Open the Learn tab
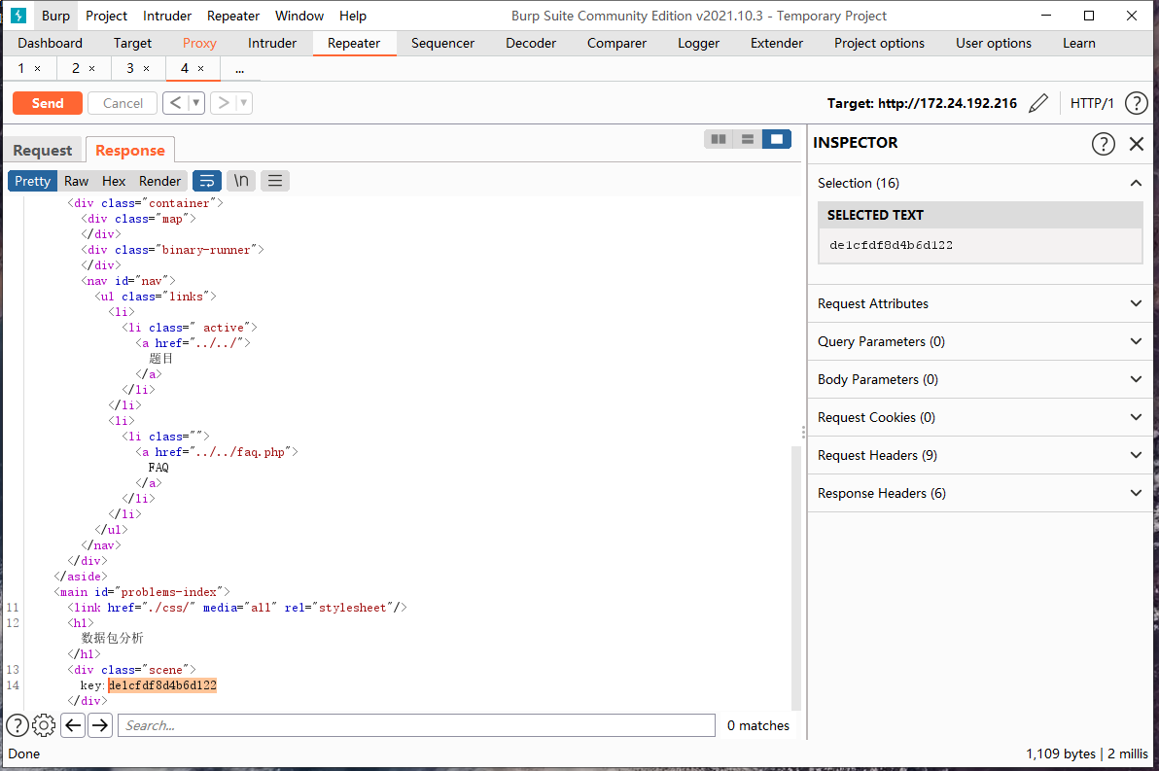 pos(1078,43)
